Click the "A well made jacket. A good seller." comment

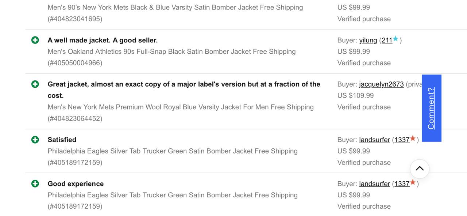coord(103,40)
